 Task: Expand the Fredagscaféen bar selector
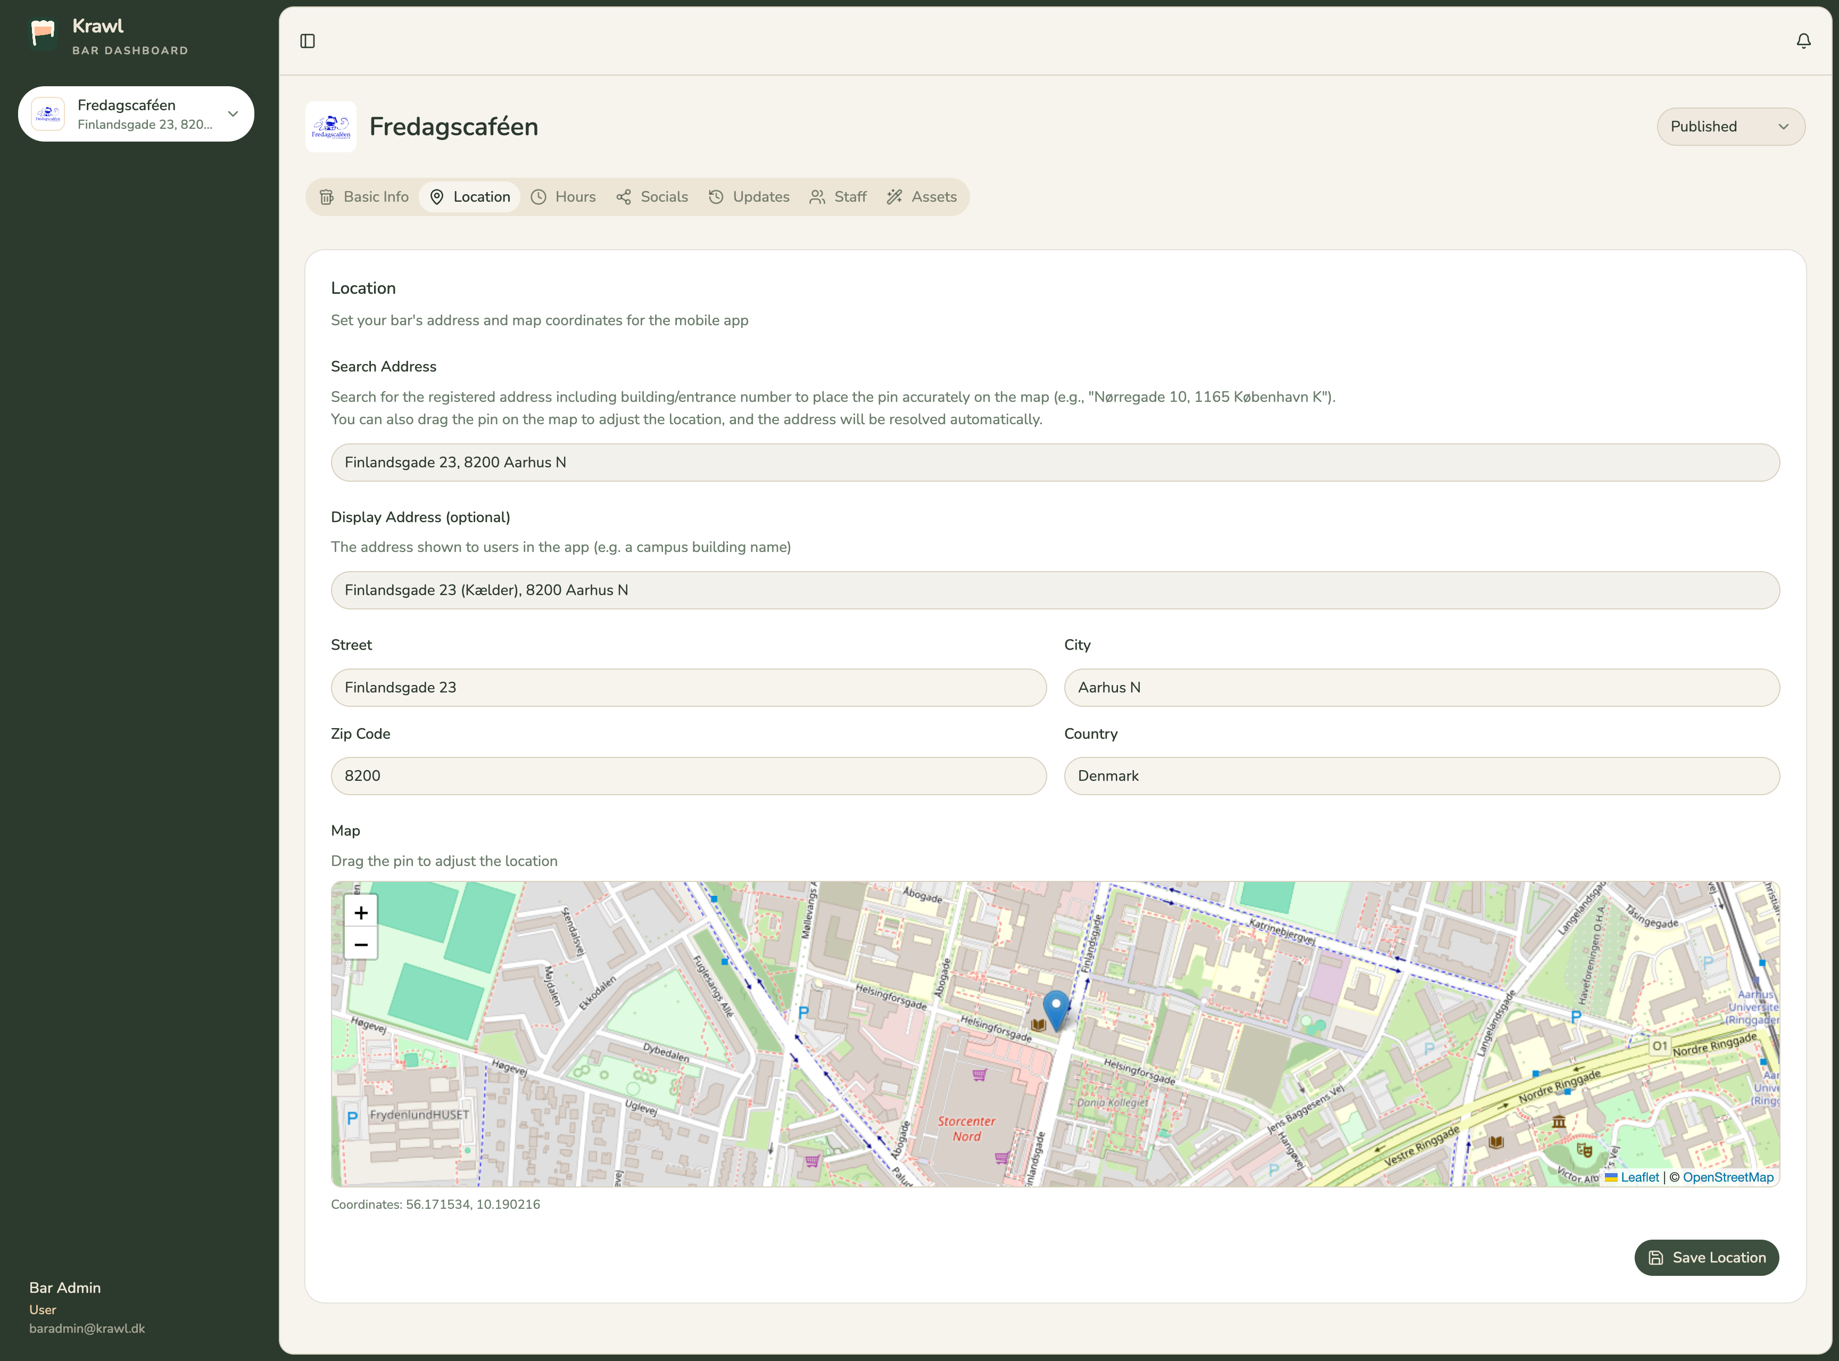(136, 114)
